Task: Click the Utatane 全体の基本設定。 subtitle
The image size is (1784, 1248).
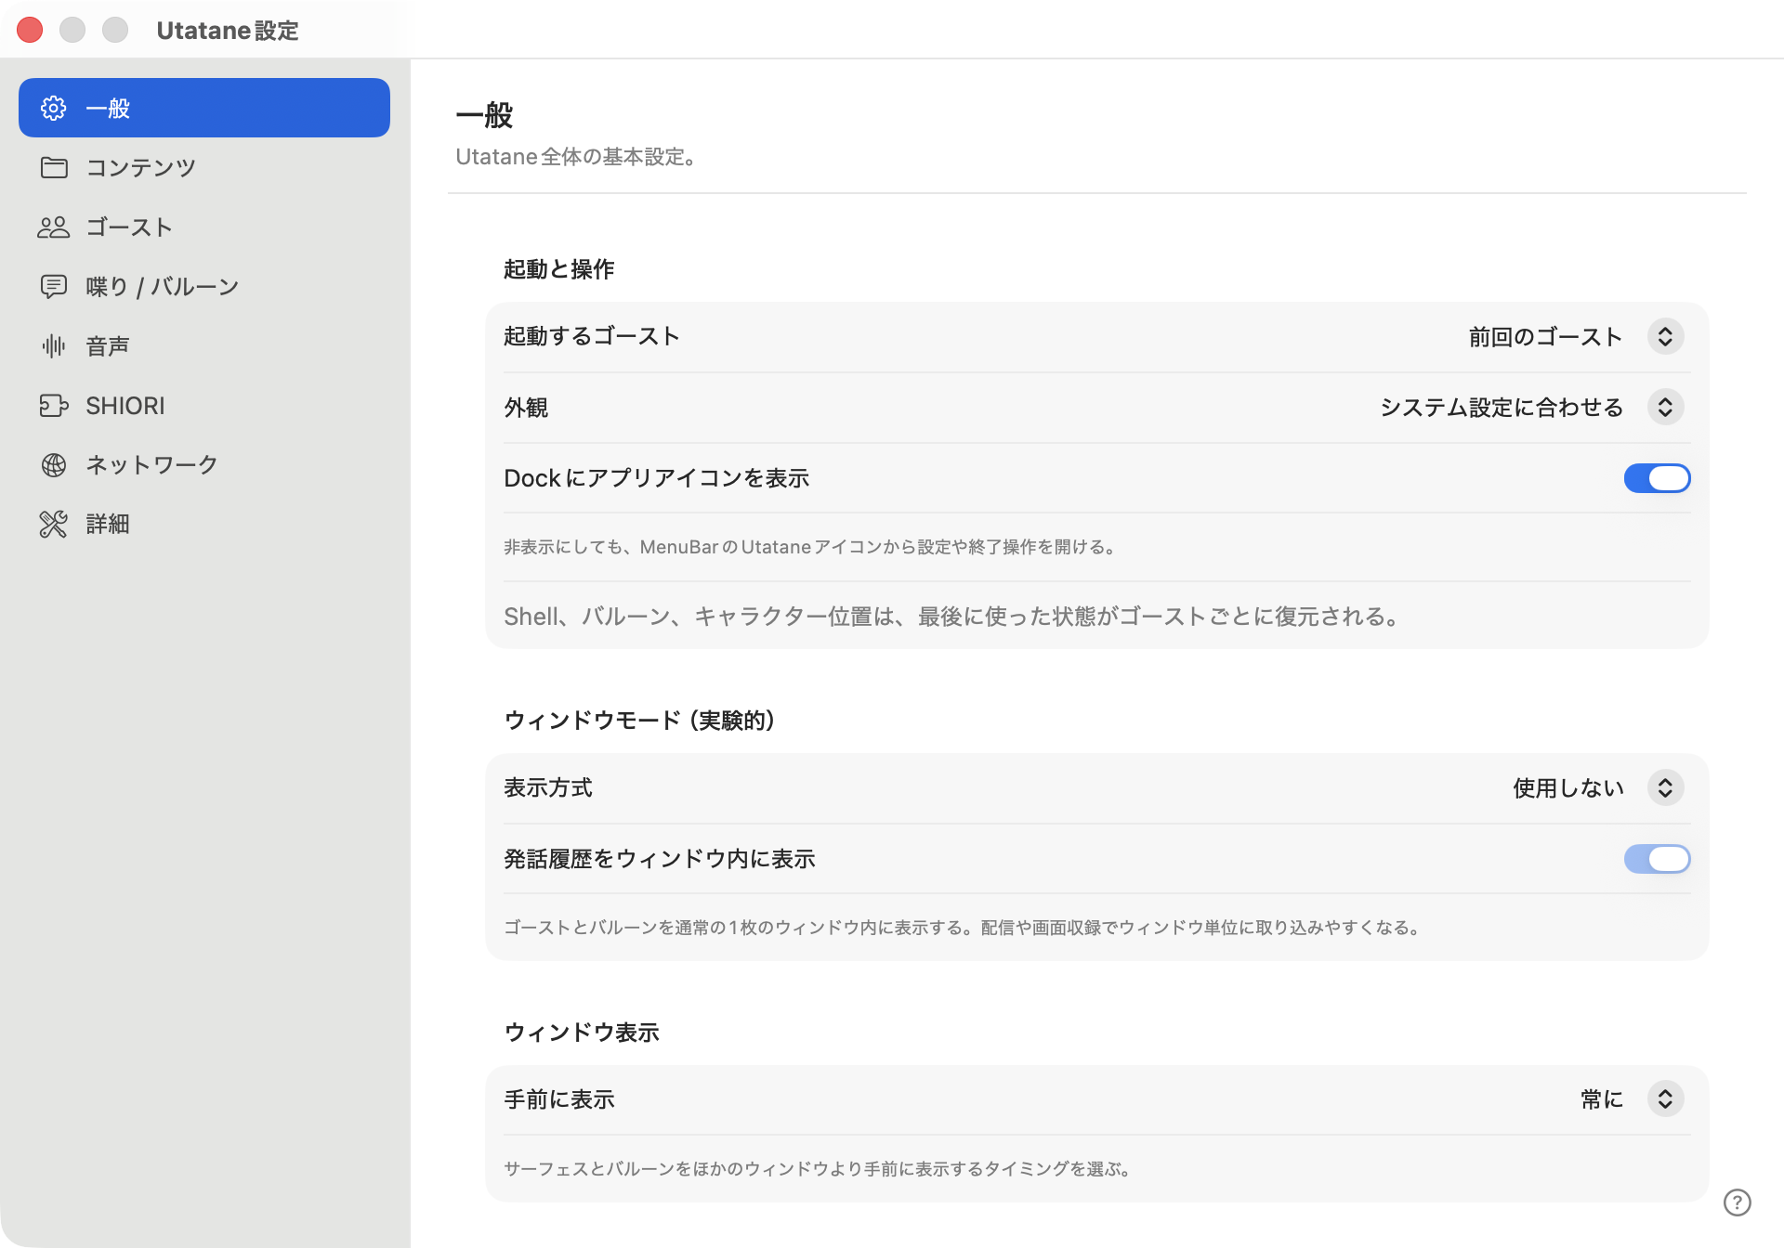Action: coord(576,157)
